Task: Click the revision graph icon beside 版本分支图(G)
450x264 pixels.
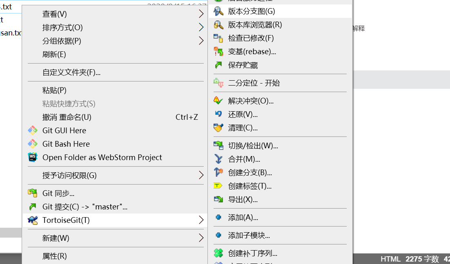Action: click(x=218, y=11)
